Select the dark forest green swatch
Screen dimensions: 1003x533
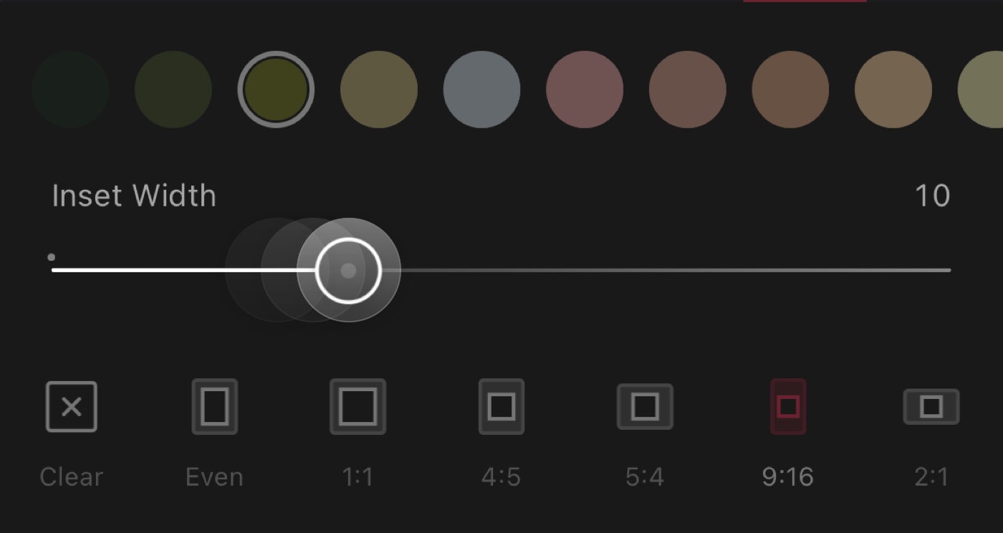[173, 90]
